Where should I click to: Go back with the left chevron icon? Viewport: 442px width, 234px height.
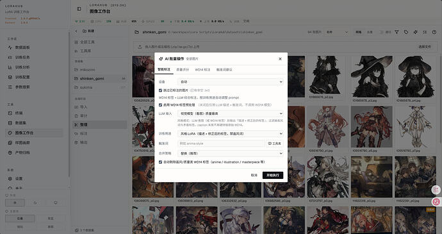tap(76, 31)
